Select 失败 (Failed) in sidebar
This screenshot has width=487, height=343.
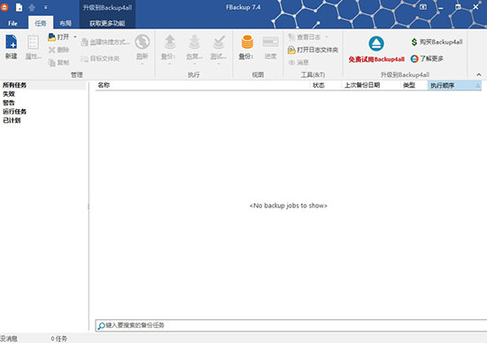click(9, 94)
